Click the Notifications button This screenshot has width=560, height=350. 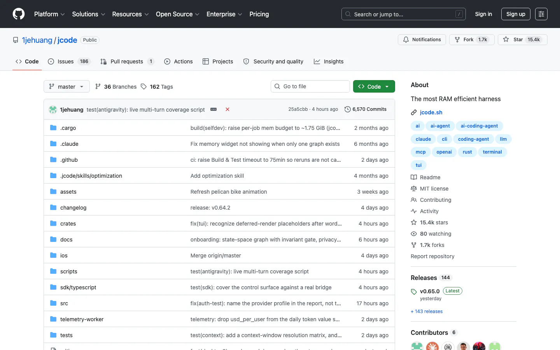[422, 40]
